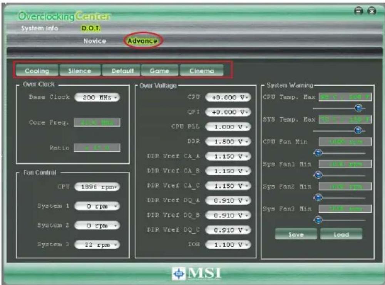Open the Base Clock 200 MHz dropdown

97,97
